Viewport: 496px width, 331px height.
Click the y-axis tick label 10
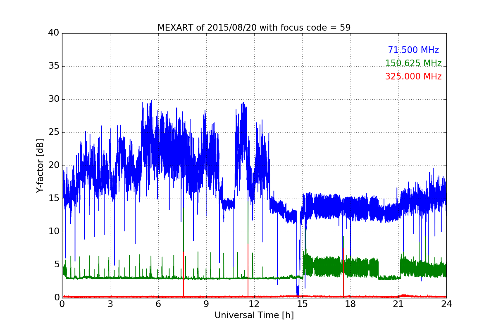(54, 232)
